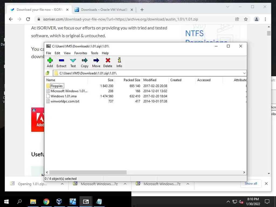
Task: Select the winworldpc.com.txt file
Action: click(x=65, y=101)
